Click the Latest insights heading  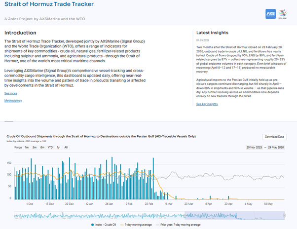coord(212,33)
